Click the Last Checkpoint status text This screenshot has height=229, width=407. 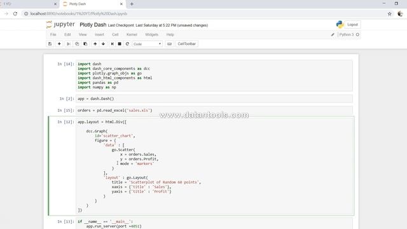pyautogui.click(x=158, y=25)
